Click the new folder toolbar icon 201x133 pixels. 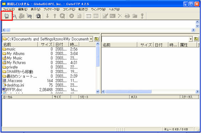[x=135, y=16]
